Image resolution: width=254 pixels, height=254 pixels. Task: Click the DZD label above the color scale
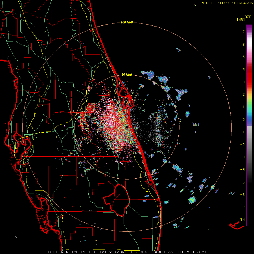tap(248, 17)
